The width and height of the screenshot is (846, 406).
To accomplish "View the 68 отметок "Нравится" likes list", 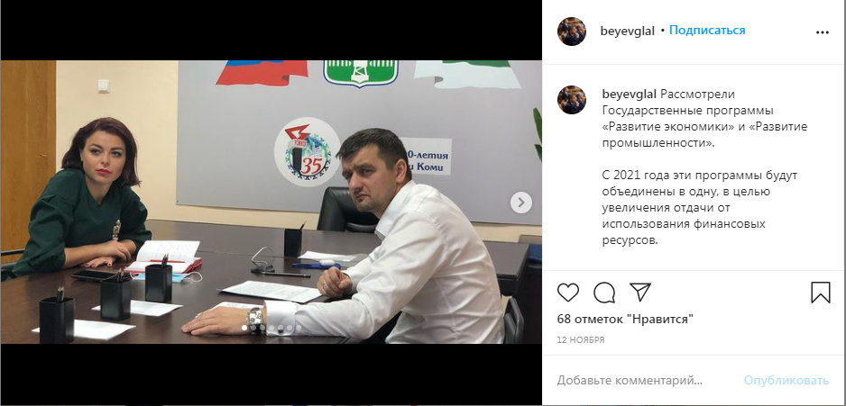I will (x=625, y=320).
